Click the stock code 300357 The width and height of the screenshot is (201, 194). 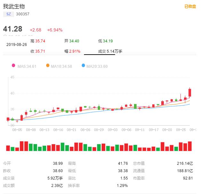22,14
